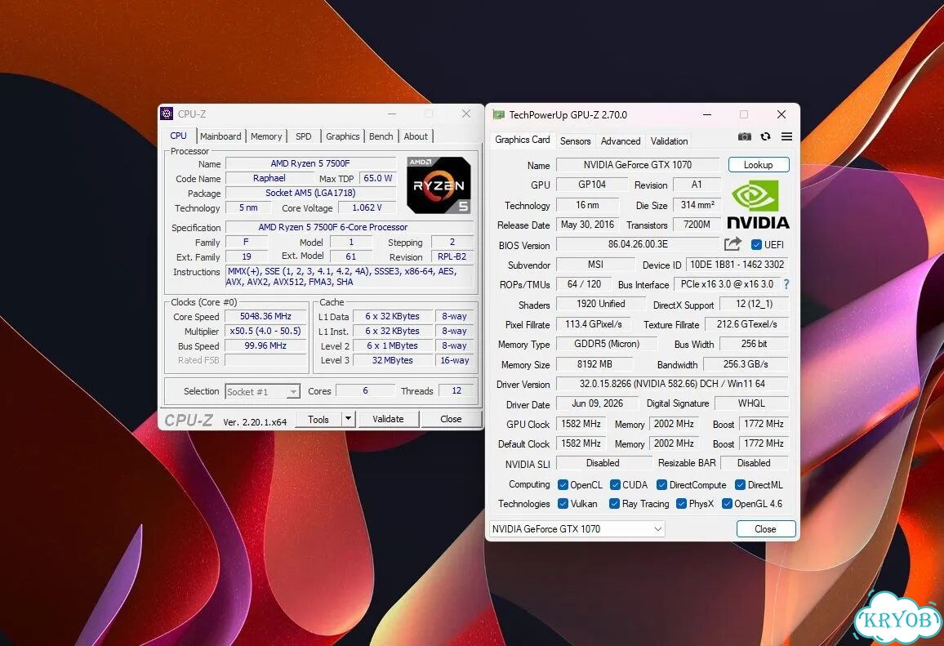
Task: Click the Shaders value 1920 Unified
Action: tap(600, 304)
